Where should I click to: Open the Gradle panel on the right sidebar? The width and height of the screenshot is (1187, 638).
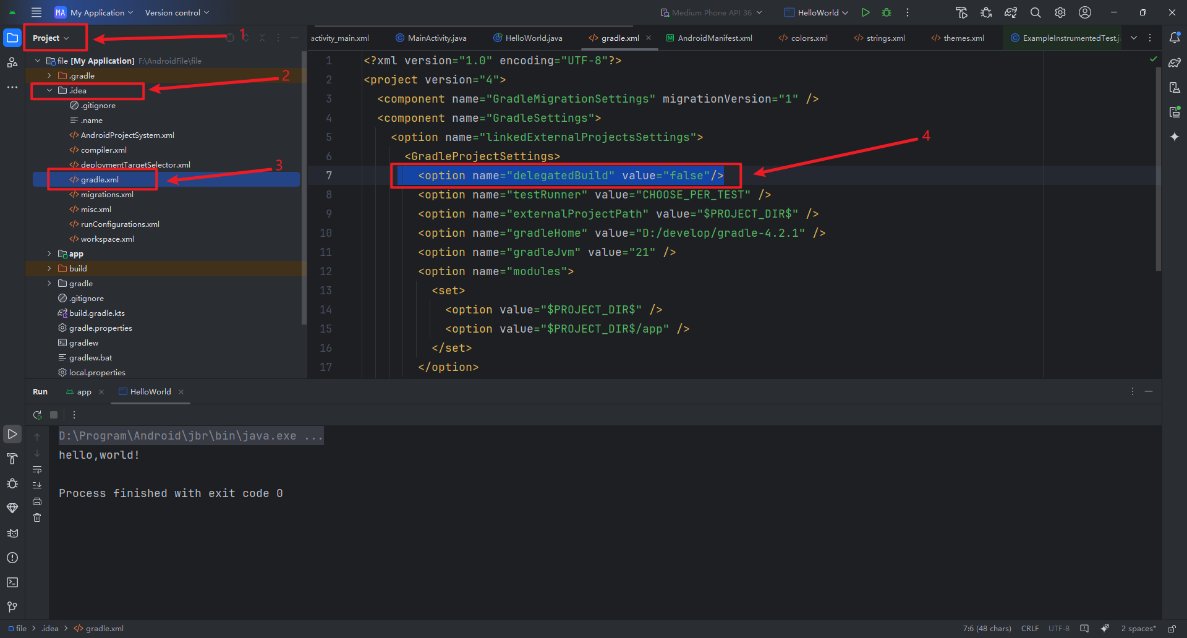1175,62
